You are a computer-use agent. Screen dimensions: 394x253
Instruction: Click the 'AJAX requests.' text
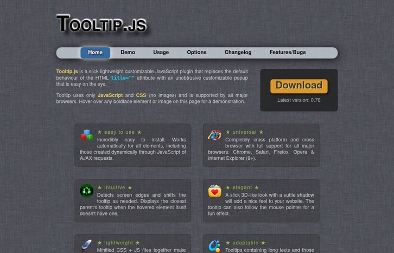point(97,158)
